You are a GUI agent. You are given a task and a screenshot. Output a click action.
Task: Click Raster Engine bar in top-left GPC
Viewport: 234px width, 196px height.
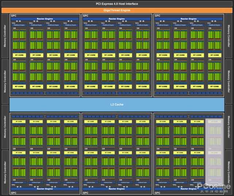[45, 19]
